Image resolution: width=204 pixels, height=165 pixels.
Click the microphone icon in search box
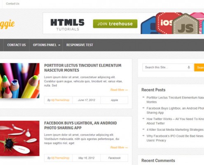pyautogui.click(x=189, y=67)
